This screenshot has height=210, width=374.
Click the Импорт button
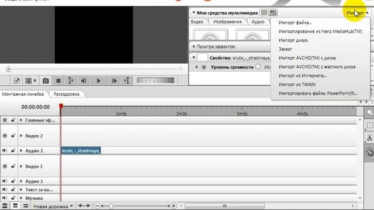(357, 13)
